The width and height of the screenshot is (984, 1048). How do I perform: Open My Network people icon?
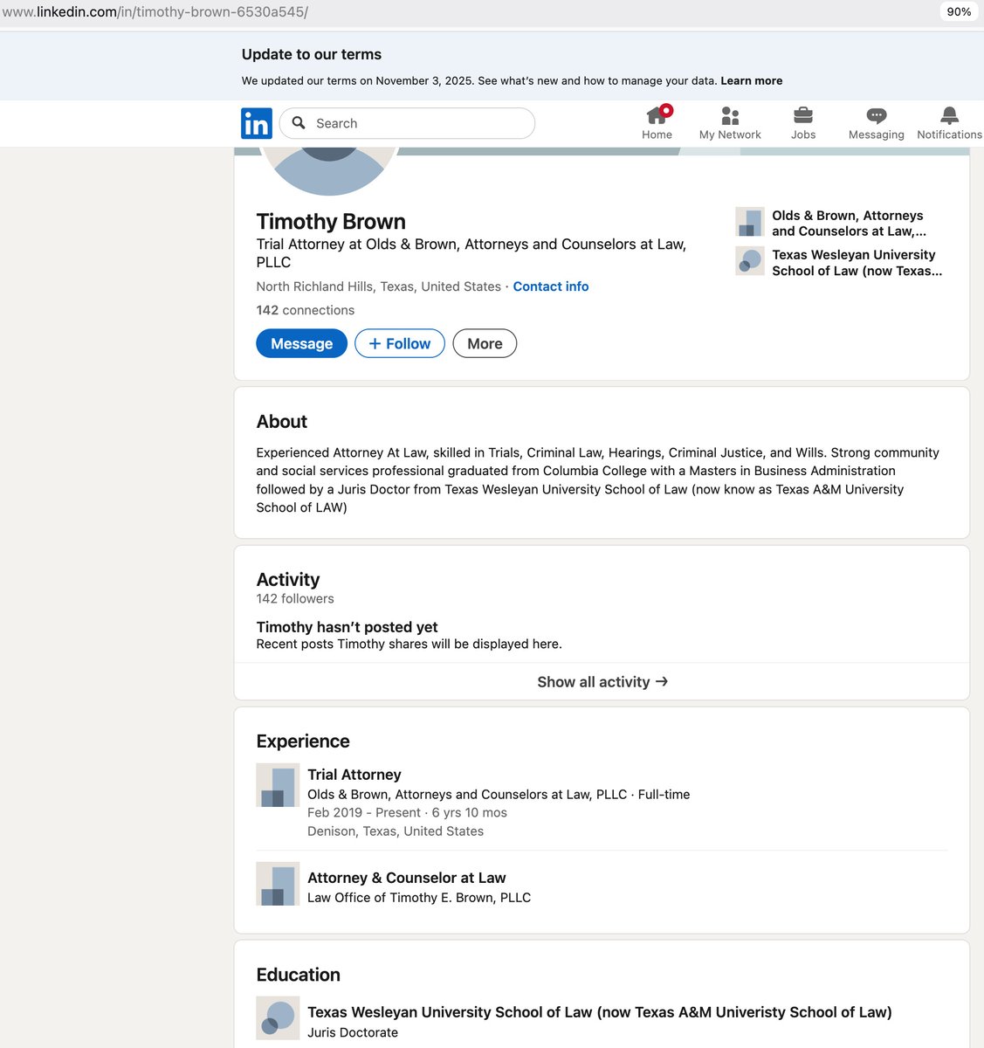coord(730,115)
